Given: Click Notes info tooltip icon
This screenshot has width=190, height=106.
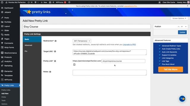Looking at the screenshot, I should [x=50, y=72].
